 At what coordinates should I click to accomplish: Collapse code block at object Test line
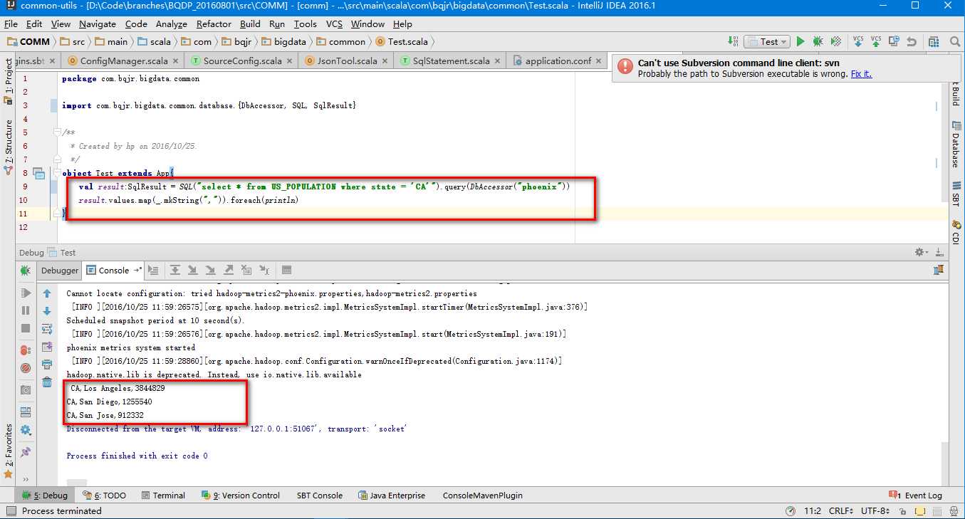pyautogui.click(x=56, y=173)
